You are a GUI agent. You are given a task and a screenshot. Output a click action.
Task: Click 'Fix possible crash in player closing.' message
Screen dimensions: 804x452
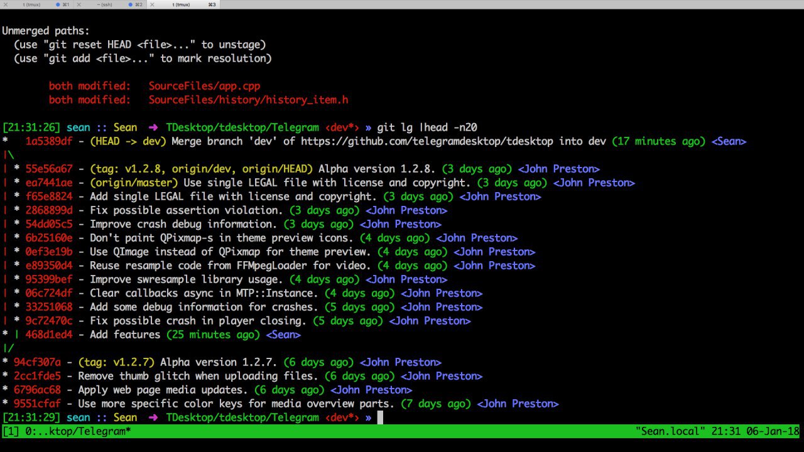(x=198, y=321)
